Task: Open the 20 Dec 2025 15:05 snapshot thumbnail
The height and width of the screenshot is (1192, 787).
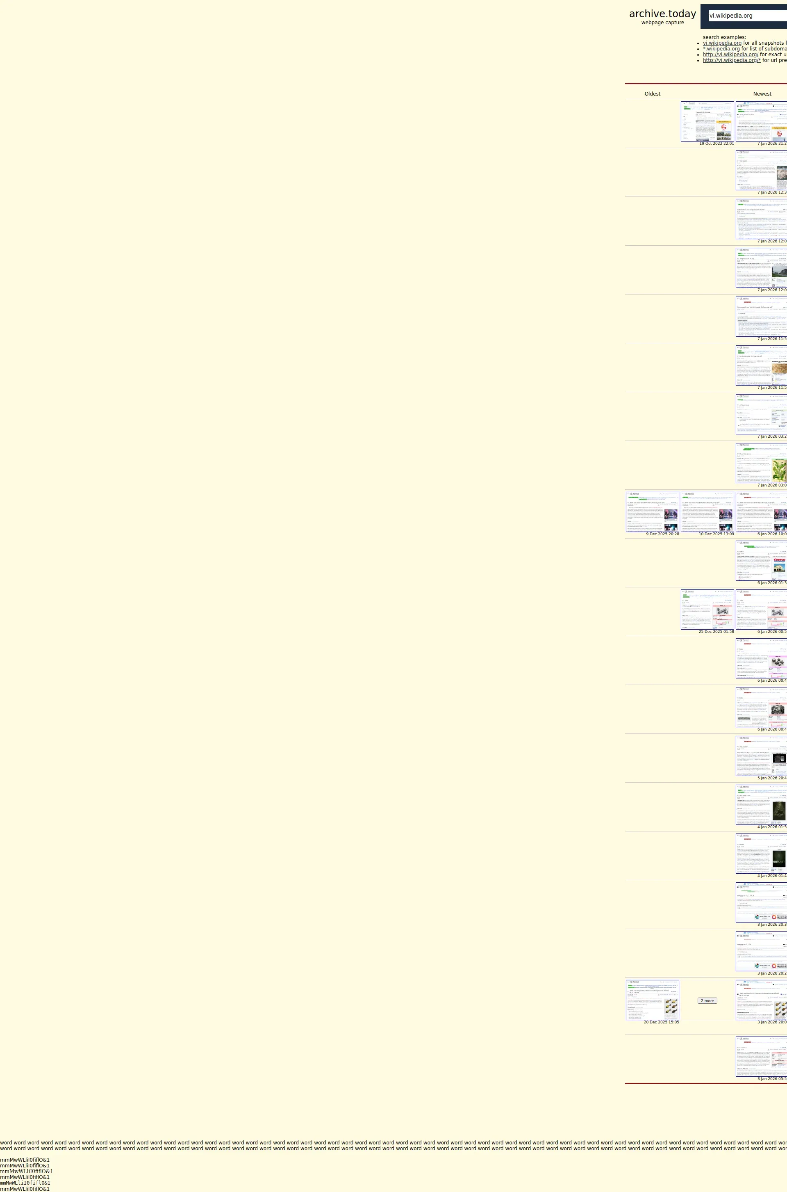Action: click(652, 1000)
